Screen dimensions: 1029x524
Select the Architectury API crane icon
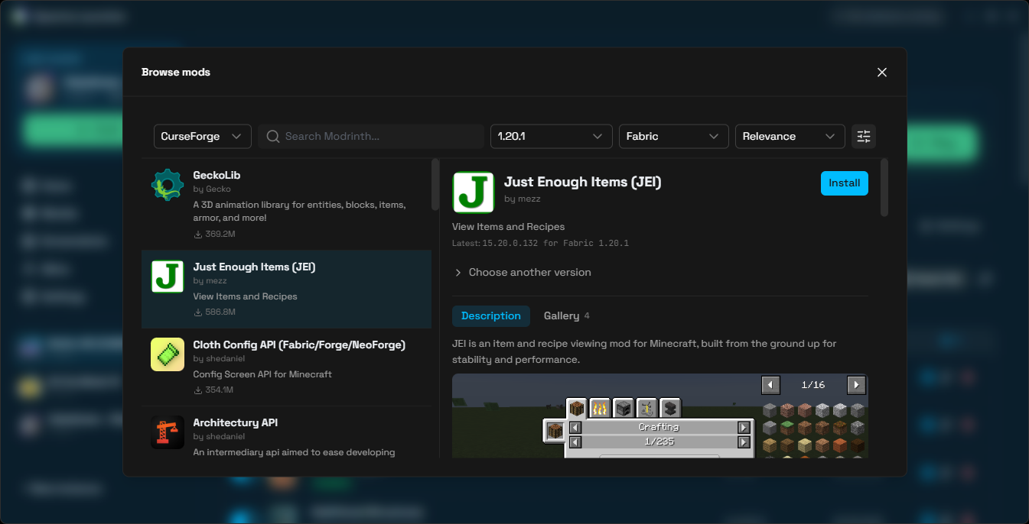[168, 432]
